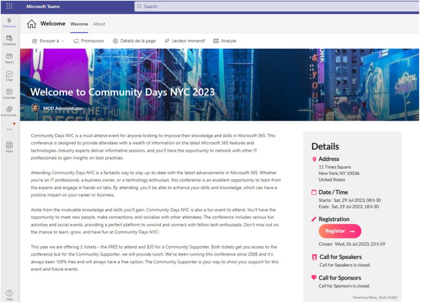Show more apps via ellipsis

(9, 129)
